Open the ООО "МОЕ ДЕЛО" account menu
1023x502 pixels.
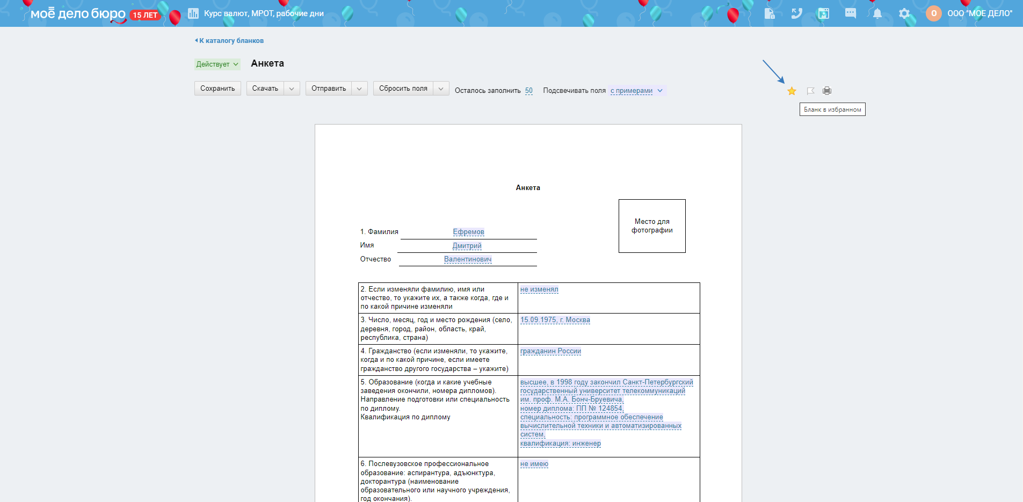[980, 13]
